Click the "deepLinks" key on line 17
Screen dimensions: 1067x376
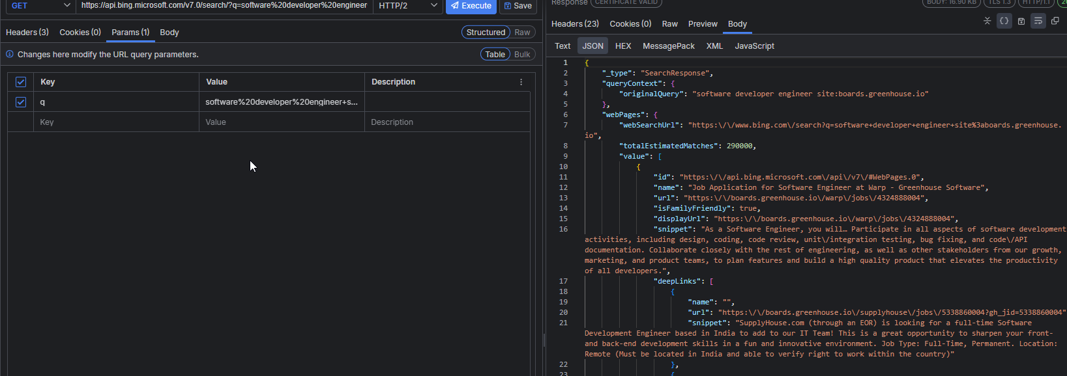[x=677, y=281]
